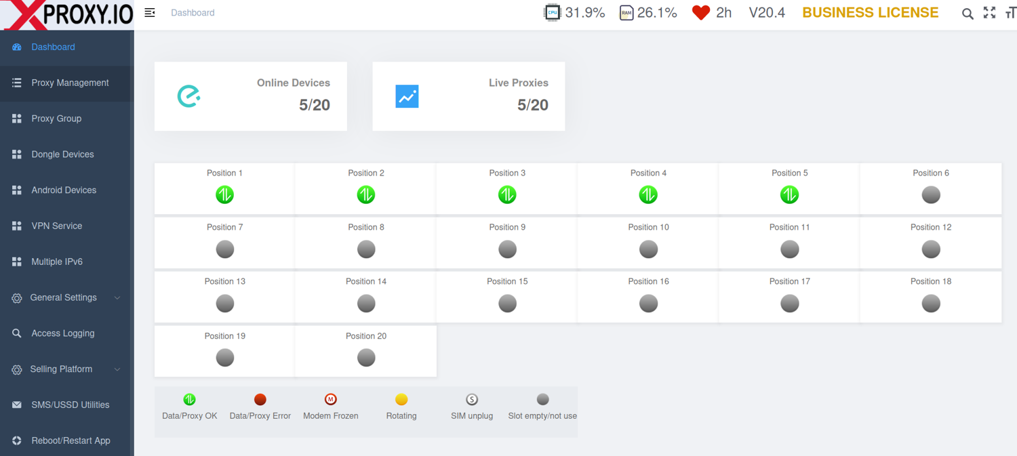
Task: Open the search magnifier in top bar
Action: 968,14
